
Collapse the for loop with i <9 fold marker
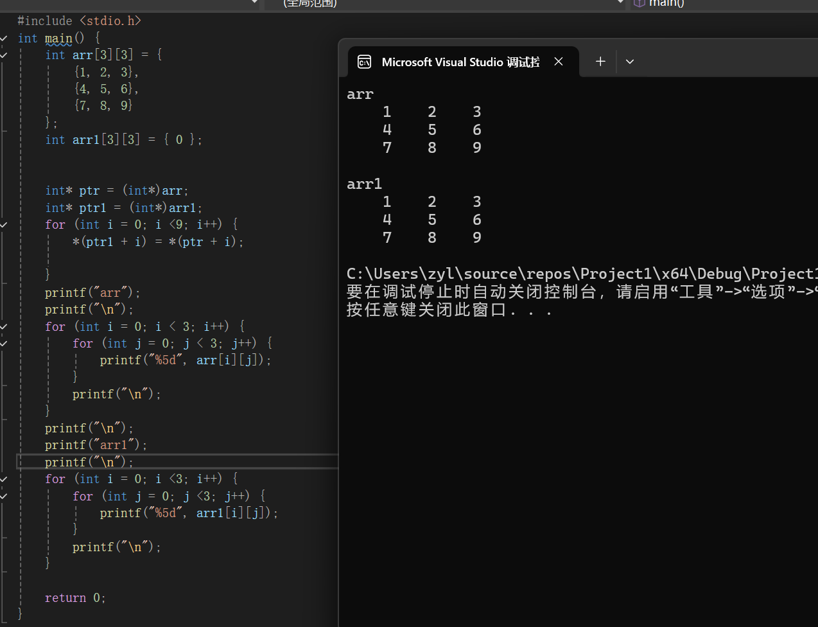coord(4,225)
